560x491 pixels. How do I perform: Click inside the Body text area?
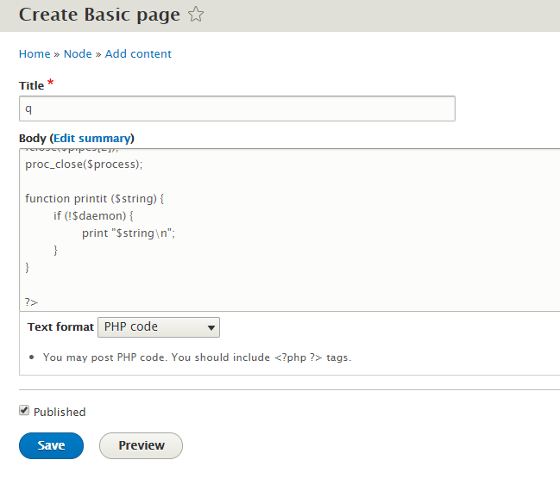coord(289,230)
